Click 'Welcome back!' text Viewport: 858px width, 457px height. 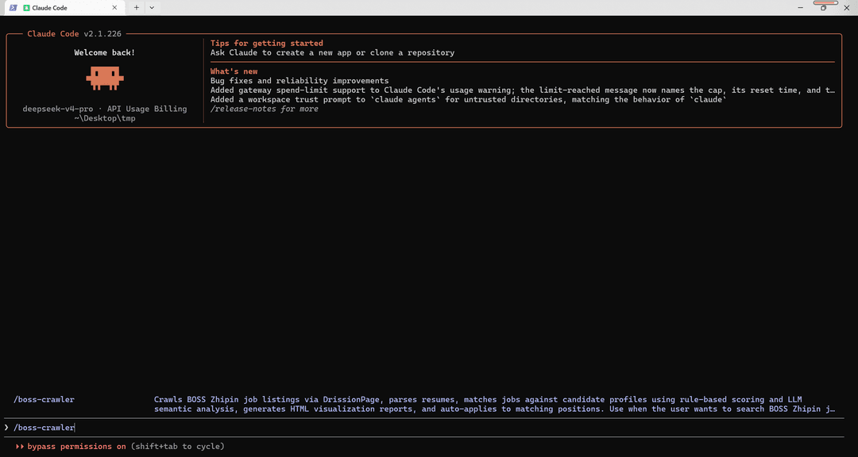click(105, 53)
